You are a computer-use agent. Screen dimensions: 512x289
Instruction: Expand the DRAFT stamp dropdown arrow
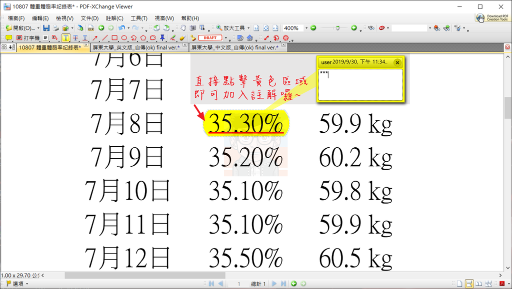point(225,38)
